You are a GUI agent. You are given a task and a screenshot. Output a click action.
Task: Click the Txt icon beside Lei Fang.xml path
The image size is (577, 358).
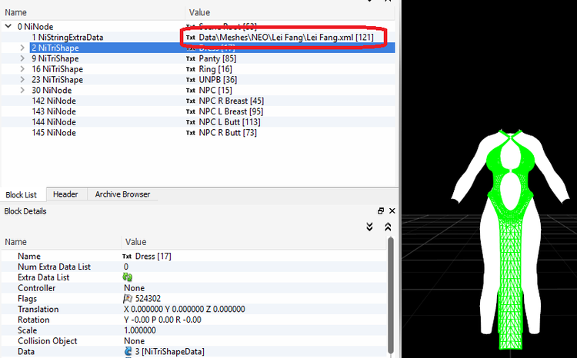pos(191,38)
